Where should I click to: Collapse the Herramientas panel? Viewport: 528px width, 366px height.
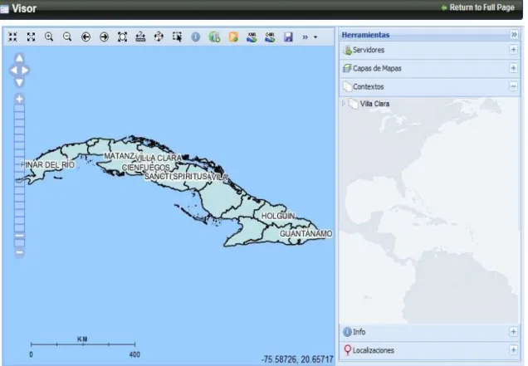click(x=514, y=34)
